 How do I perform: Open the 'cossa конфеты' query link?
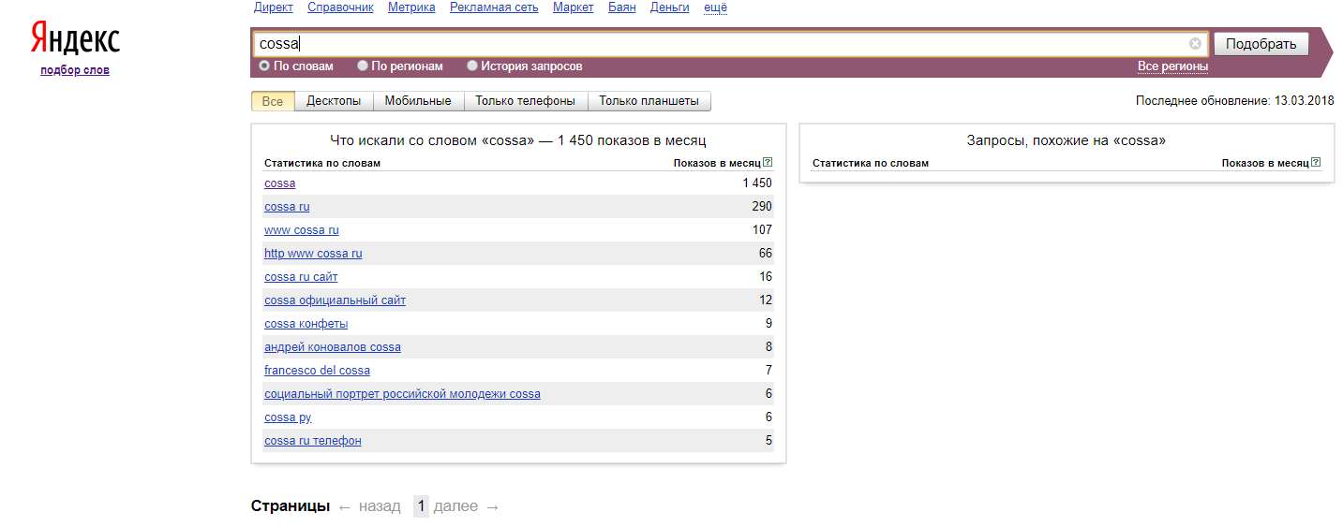coord(306,324)
